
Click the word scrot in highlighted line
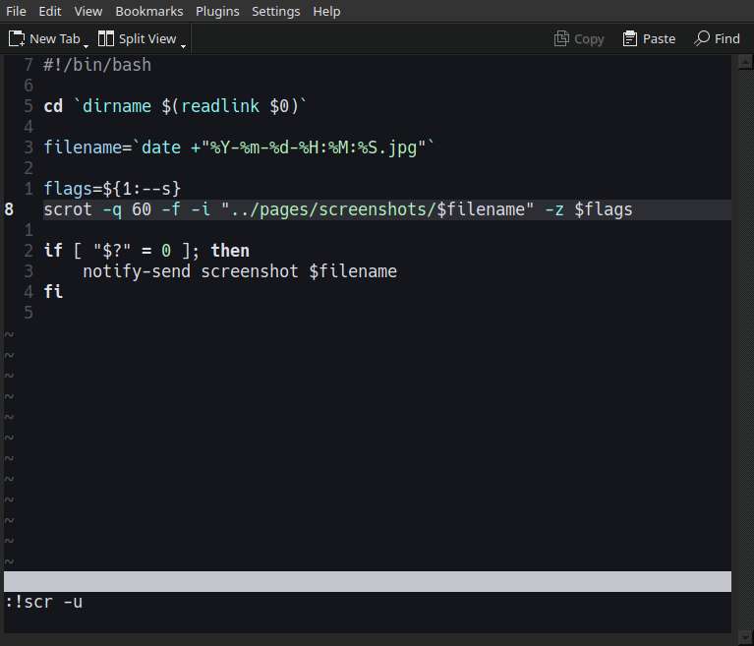(68, 209)
